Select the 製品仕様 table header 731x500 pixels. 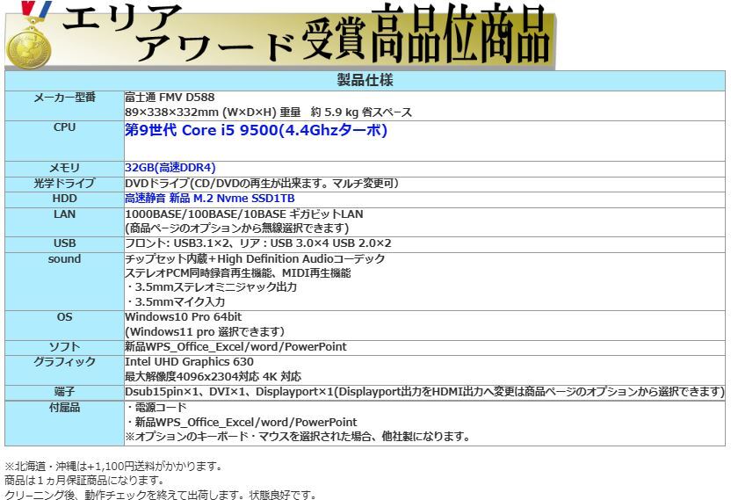pos(365,80)
